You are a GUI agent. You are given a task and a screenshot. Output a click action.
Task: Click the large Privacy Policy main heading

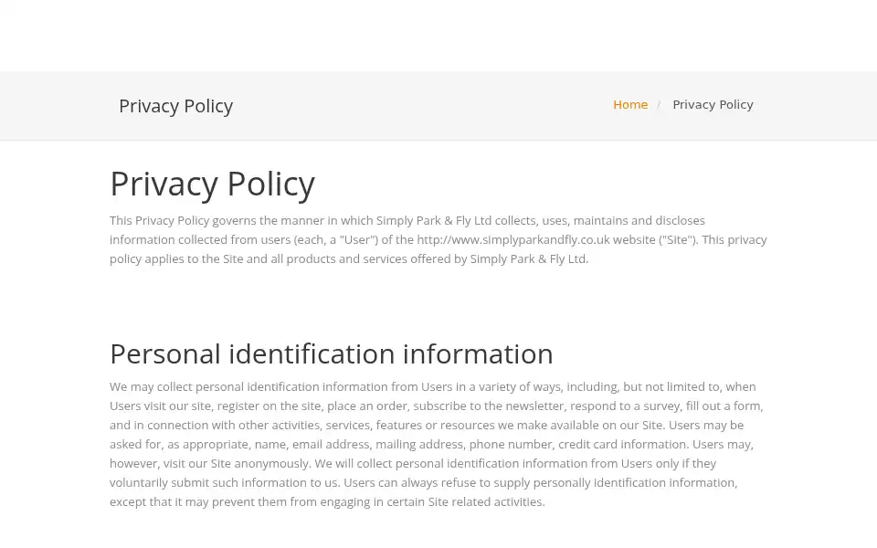coord(213,184)
